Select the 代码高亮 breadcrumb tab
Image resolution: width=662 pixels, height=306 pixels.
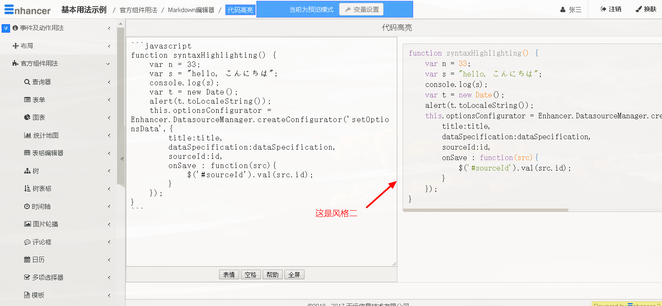(x=240, y=10)
